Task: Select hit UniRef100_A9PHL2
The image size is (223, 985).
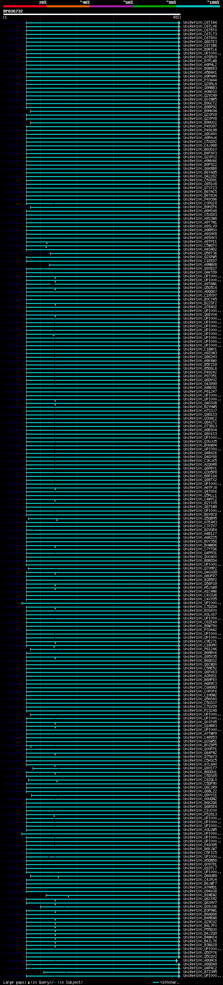Action: pyautogui.click(x=200, y=65)
